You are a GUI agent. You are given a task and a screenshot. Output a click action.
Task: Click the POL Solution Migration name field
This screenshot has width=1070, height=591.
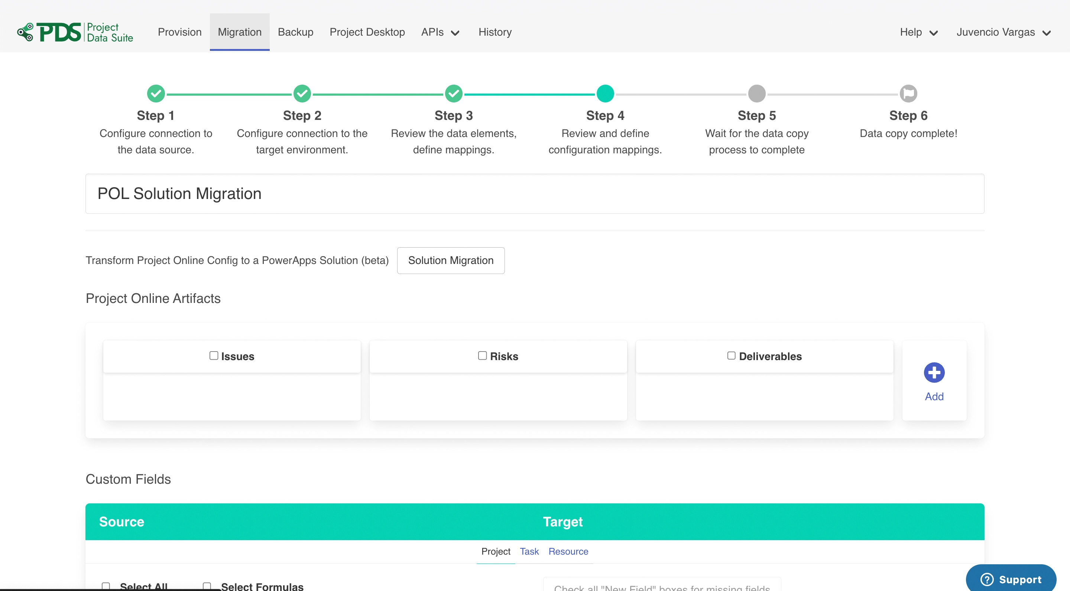pyautogui.click(x=535, y=194)
